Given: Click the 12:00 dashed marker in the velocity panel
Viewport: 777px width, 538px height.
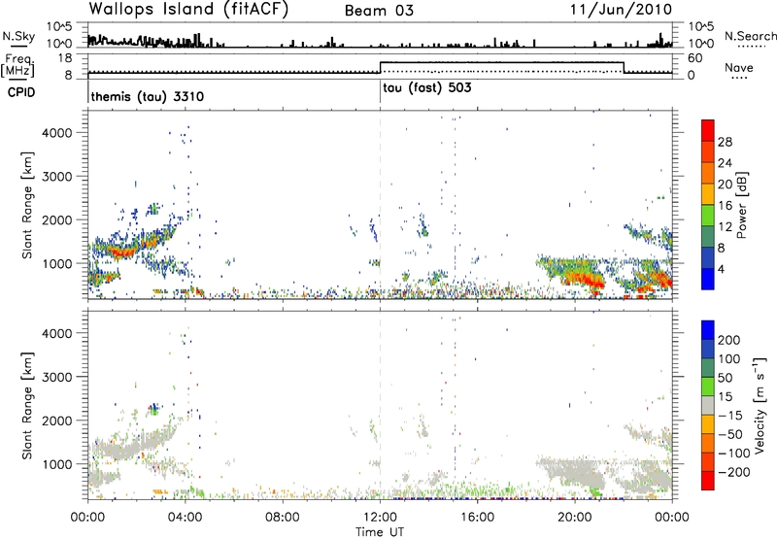Looking at the screenshot, I should pyautogui.click(x=380, y=404).
